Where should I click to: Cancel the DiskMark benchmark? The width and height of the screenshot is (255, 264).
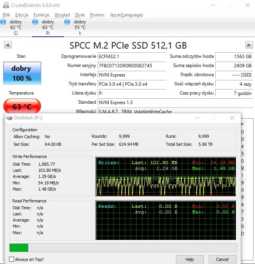click(223, 259)
